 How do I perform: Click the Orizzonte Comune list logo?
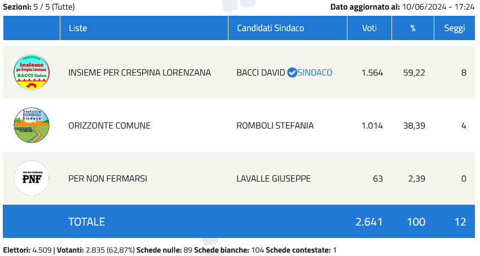(x=32, y=125)
